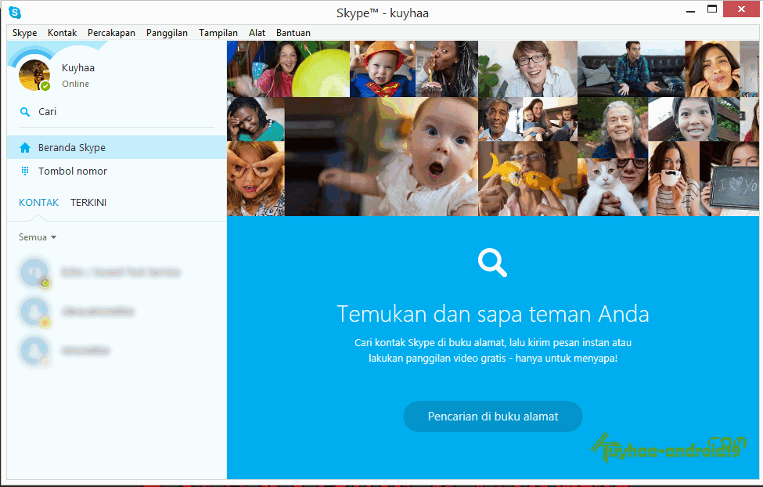Click the surprised baby photo
763x487 pixels.
[x=382, y=157]
